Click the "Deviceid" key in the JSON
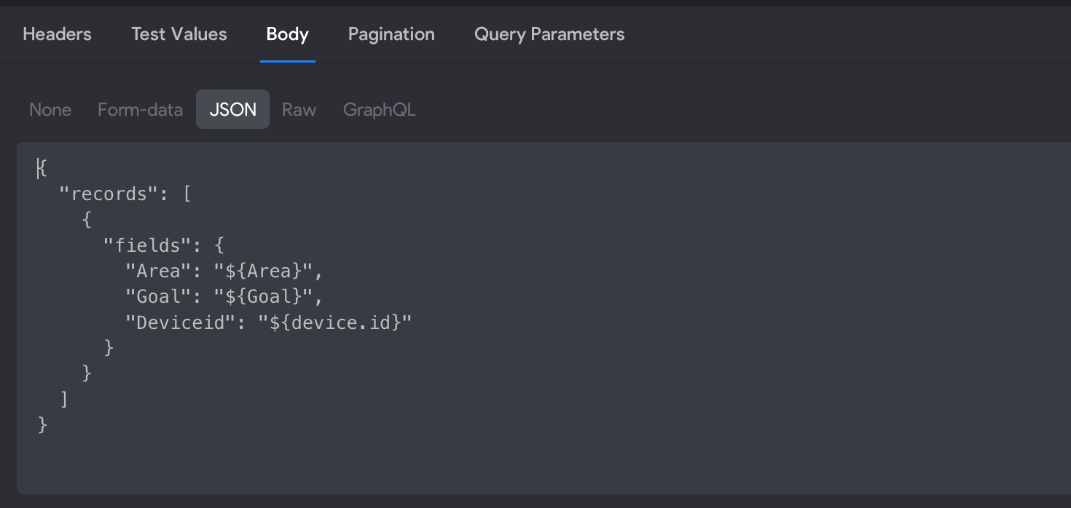Image resolution: width=1071 pixels, height=508 pixels. pos(181,322)
